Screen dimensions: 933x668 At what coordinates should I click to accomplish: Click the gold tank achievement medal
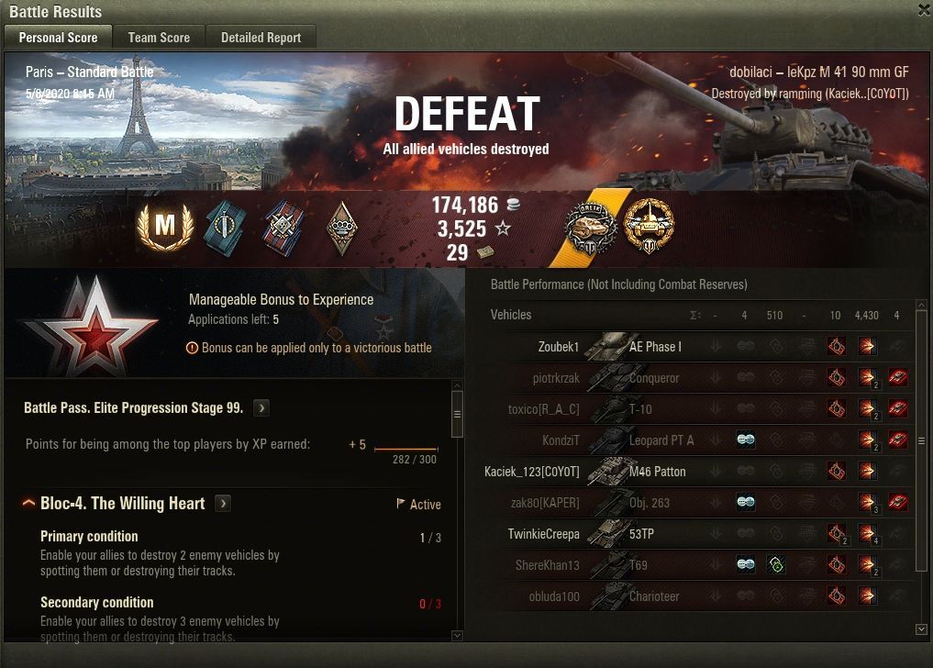(x=649, y=227)
